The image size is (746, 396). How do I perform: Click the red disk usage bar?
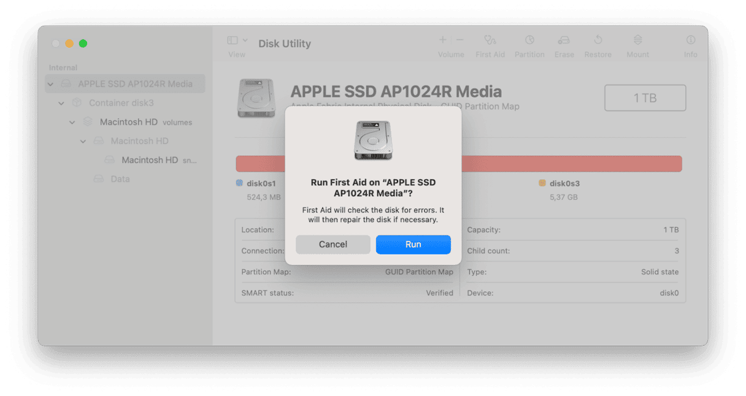tap(571, 164)
